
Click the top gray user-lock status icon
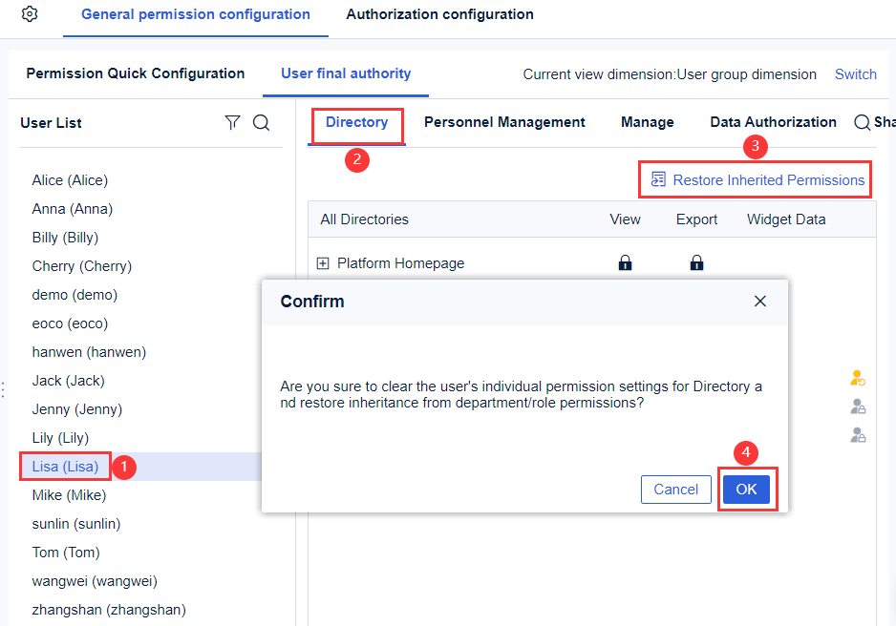tap(857, 406)
